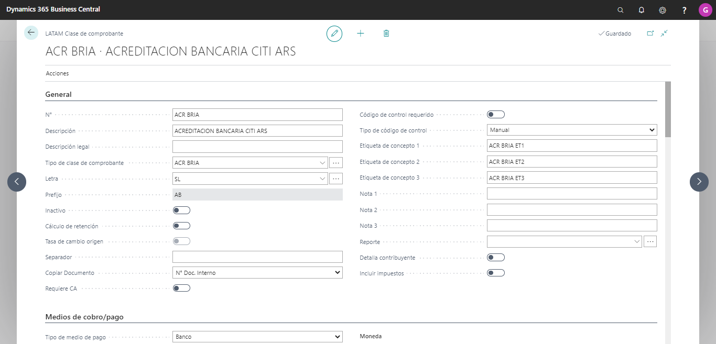The height and width of the screenshot is (344, 716).
Task: Click Dynamics 365 Business Central title
Action: [x=53, y=9]
